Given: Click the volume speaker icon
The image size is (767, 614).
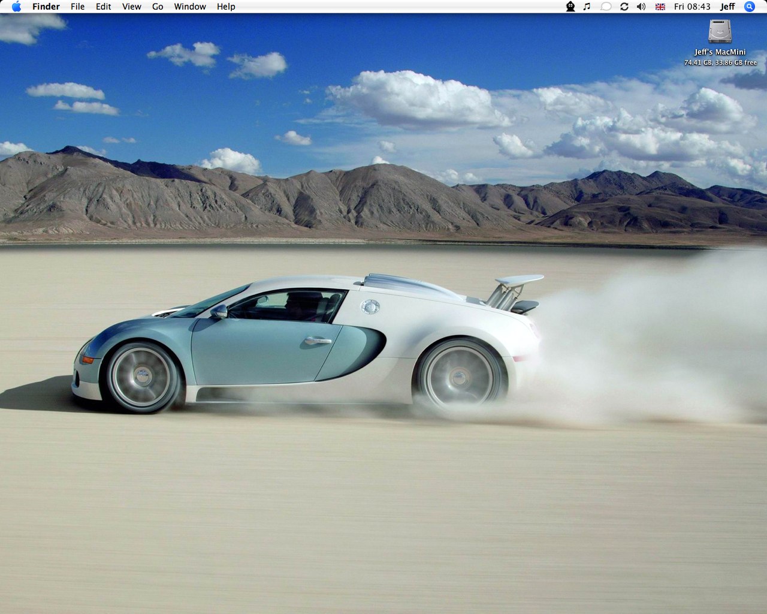Looking at the screenshot, I should 641,7.
